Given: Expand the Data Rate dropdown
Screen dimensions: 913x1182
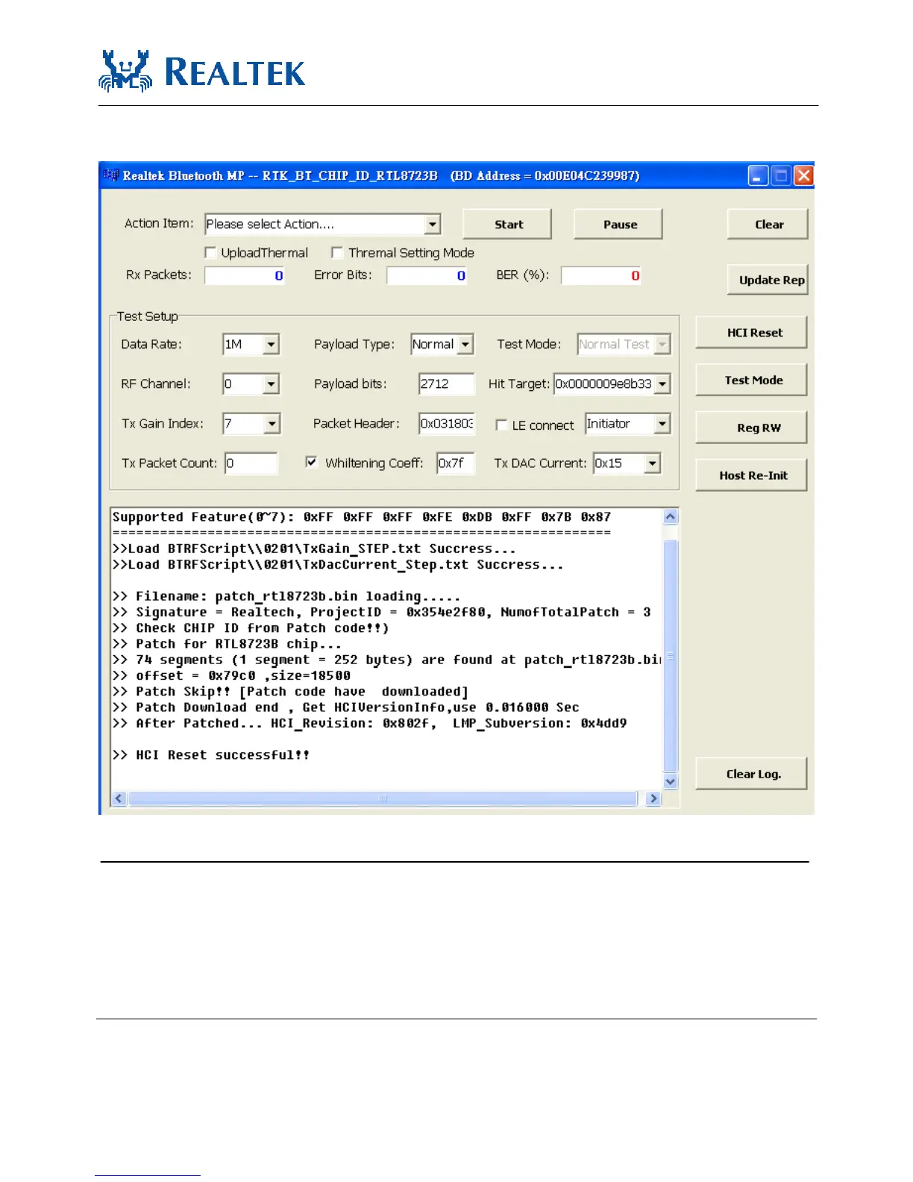Looking at the screenshot, I should coord(272,344).
